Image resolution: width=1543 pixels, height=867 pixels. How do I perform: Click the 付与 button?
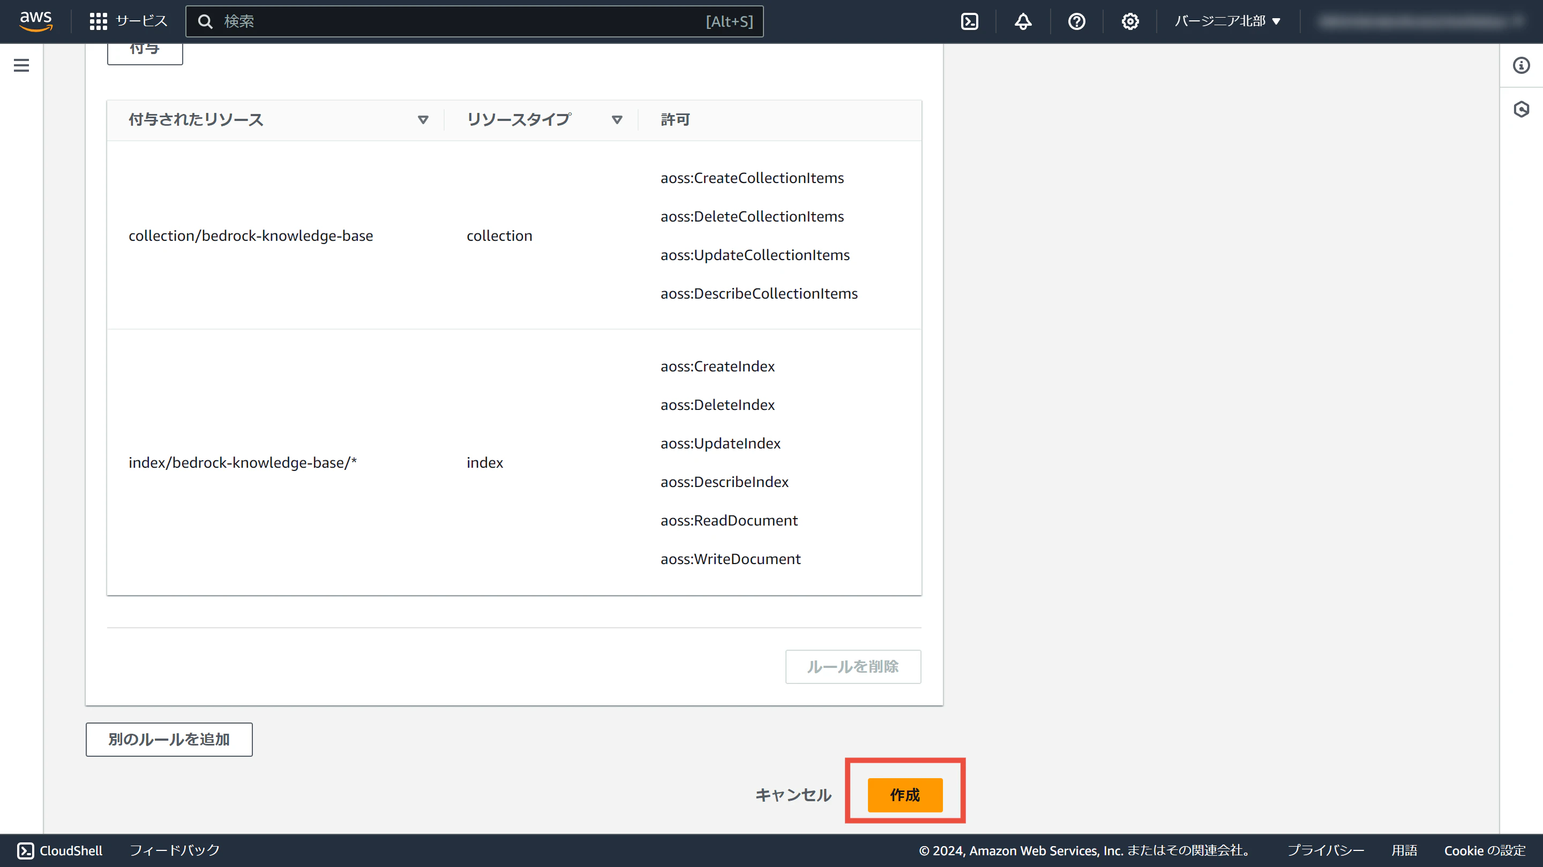coord(145,52)
